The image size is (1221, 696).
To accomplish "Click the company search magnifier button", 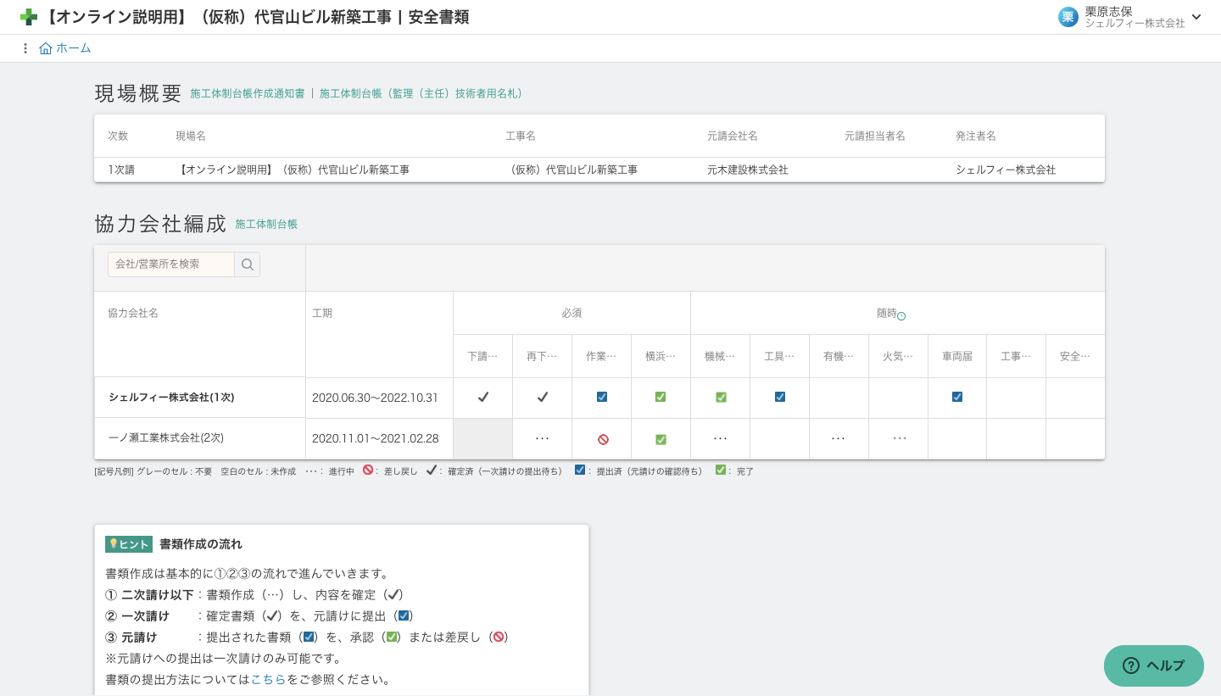I will pyautogui.click(x=248, y=264).
